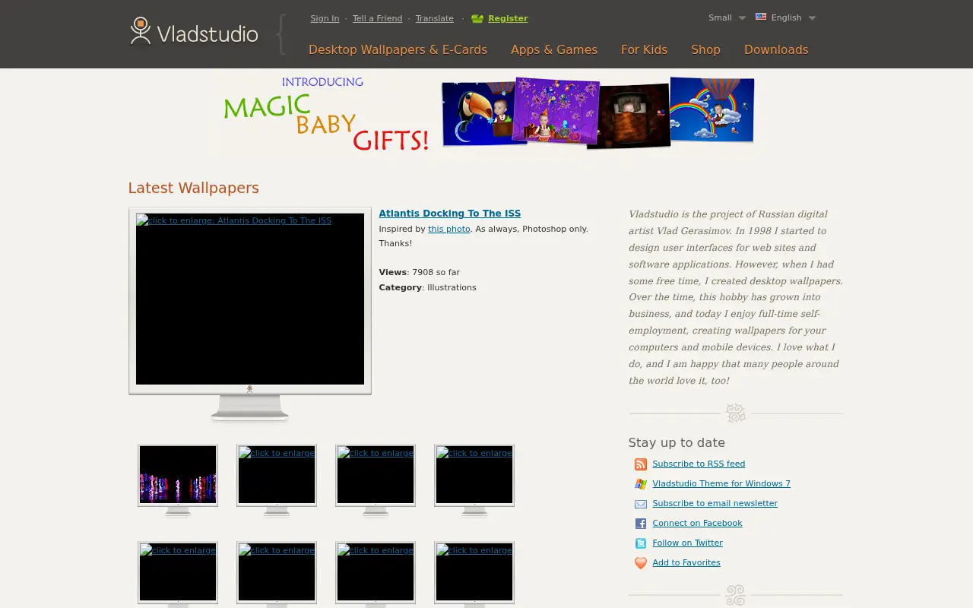Click the heart Favorites icon
Image resolution: width=973 pixels, height=608 pixels.
(x=640, y=563)
